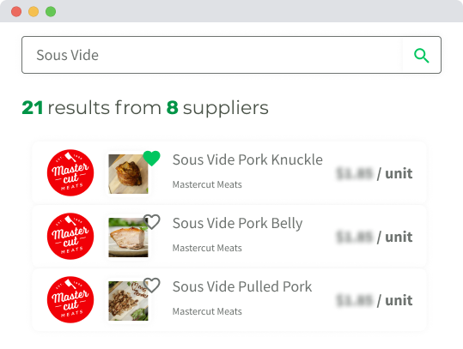The width and height of the screenshot is (463, 349).
Task: Select Mastercut Meats supplier under Pulled Pork
Action: click(x=207, y=311)
